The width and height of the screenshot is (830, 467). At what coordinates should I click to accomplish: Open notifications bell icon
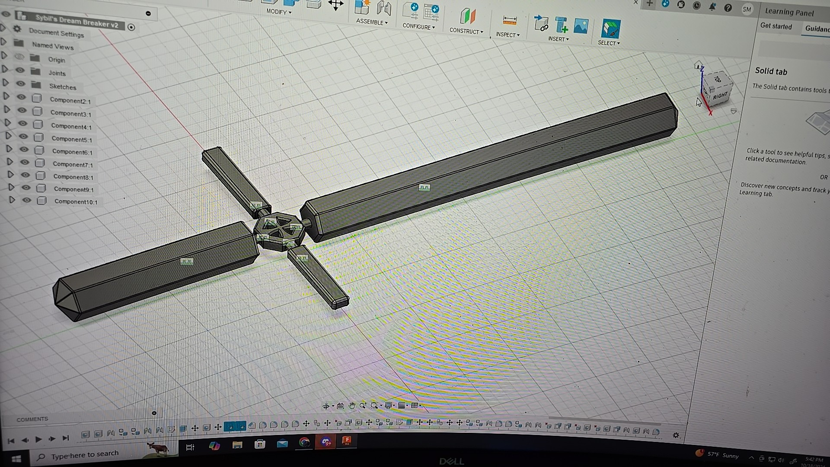[712, 6]
